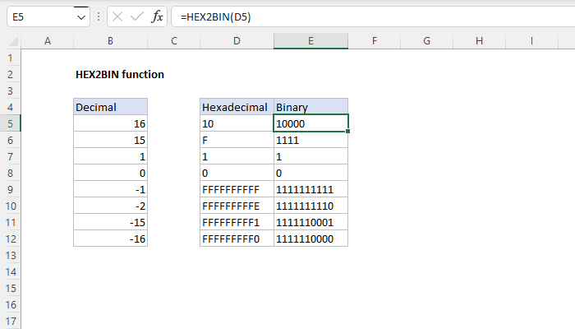
Task: Click the Enter checkmark formula icon
Action: point(137,16)
